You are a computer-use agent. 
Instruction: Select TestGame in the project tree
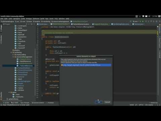click(x=19, y=97)
